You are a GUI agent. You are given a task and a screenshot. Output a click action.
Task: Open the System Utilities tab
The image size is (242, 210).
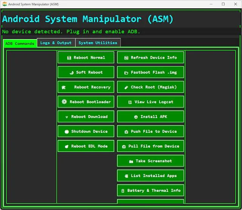pyautogui.click(x=98, y=43)
